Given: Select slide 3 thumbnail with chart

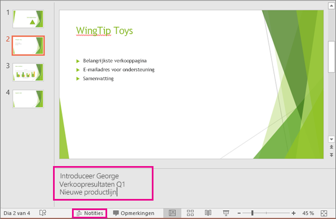Looking at the screenshot, I should click(28, 72).
